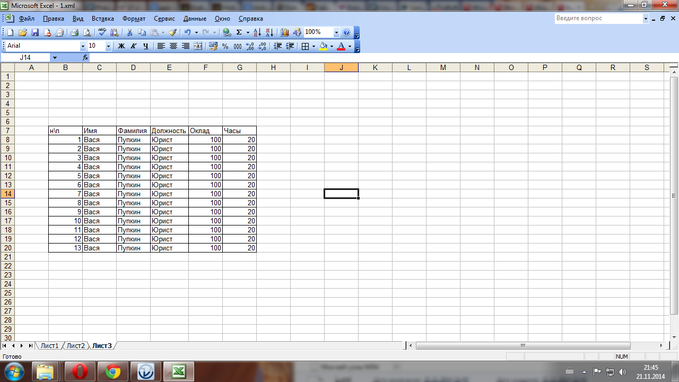The image size is (679, 382).
Task: Click the yellow fill color bucket
Action: click(x=323, y=46)
